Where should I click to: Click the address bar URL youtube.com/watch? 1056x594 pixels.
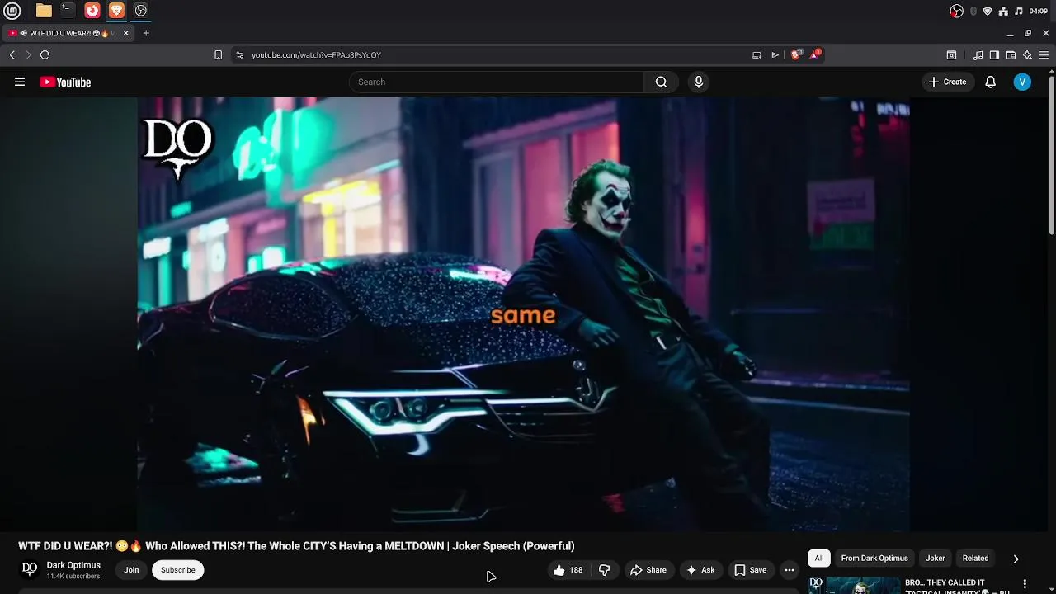click(x=316, y=54)
